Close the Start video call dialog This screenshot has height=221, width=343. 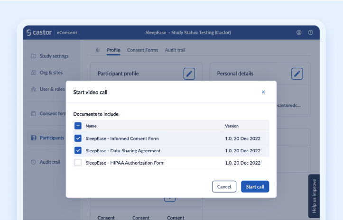263,92
